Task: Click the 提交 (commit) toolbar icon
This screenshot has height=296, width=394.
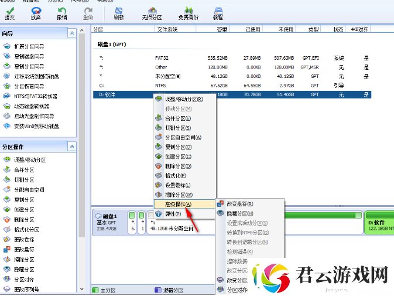Action: (x=10, y=13)
